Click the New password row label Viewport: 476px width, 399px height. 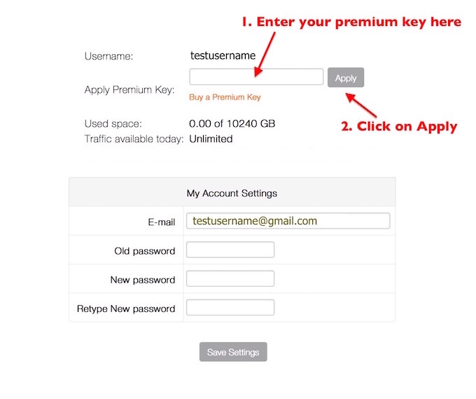(x=143, y=280)
